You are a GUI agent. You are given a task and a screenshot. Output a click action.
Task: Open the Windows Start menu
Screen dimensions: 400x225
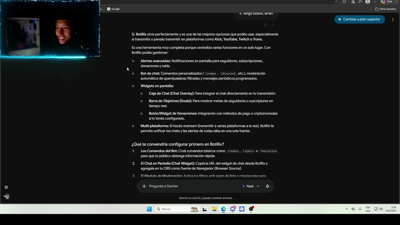[149, 209]
